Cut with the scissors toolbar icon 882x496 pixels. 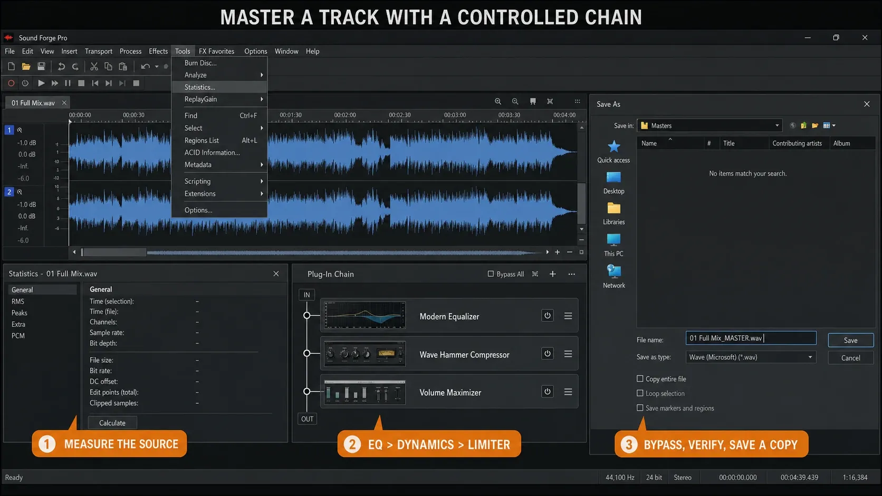click(94, 66)
